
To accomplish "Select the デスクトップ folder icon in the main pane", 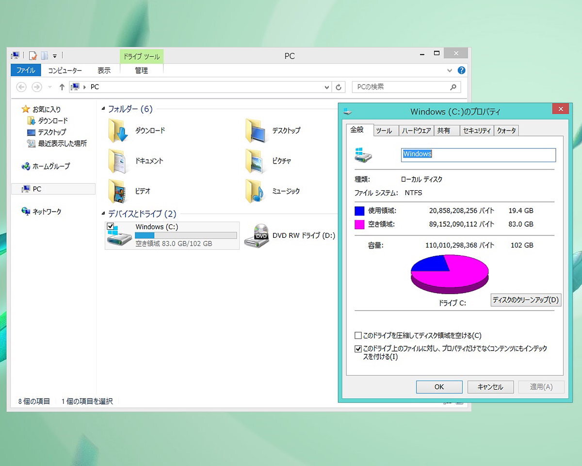I will coord(256,131).
